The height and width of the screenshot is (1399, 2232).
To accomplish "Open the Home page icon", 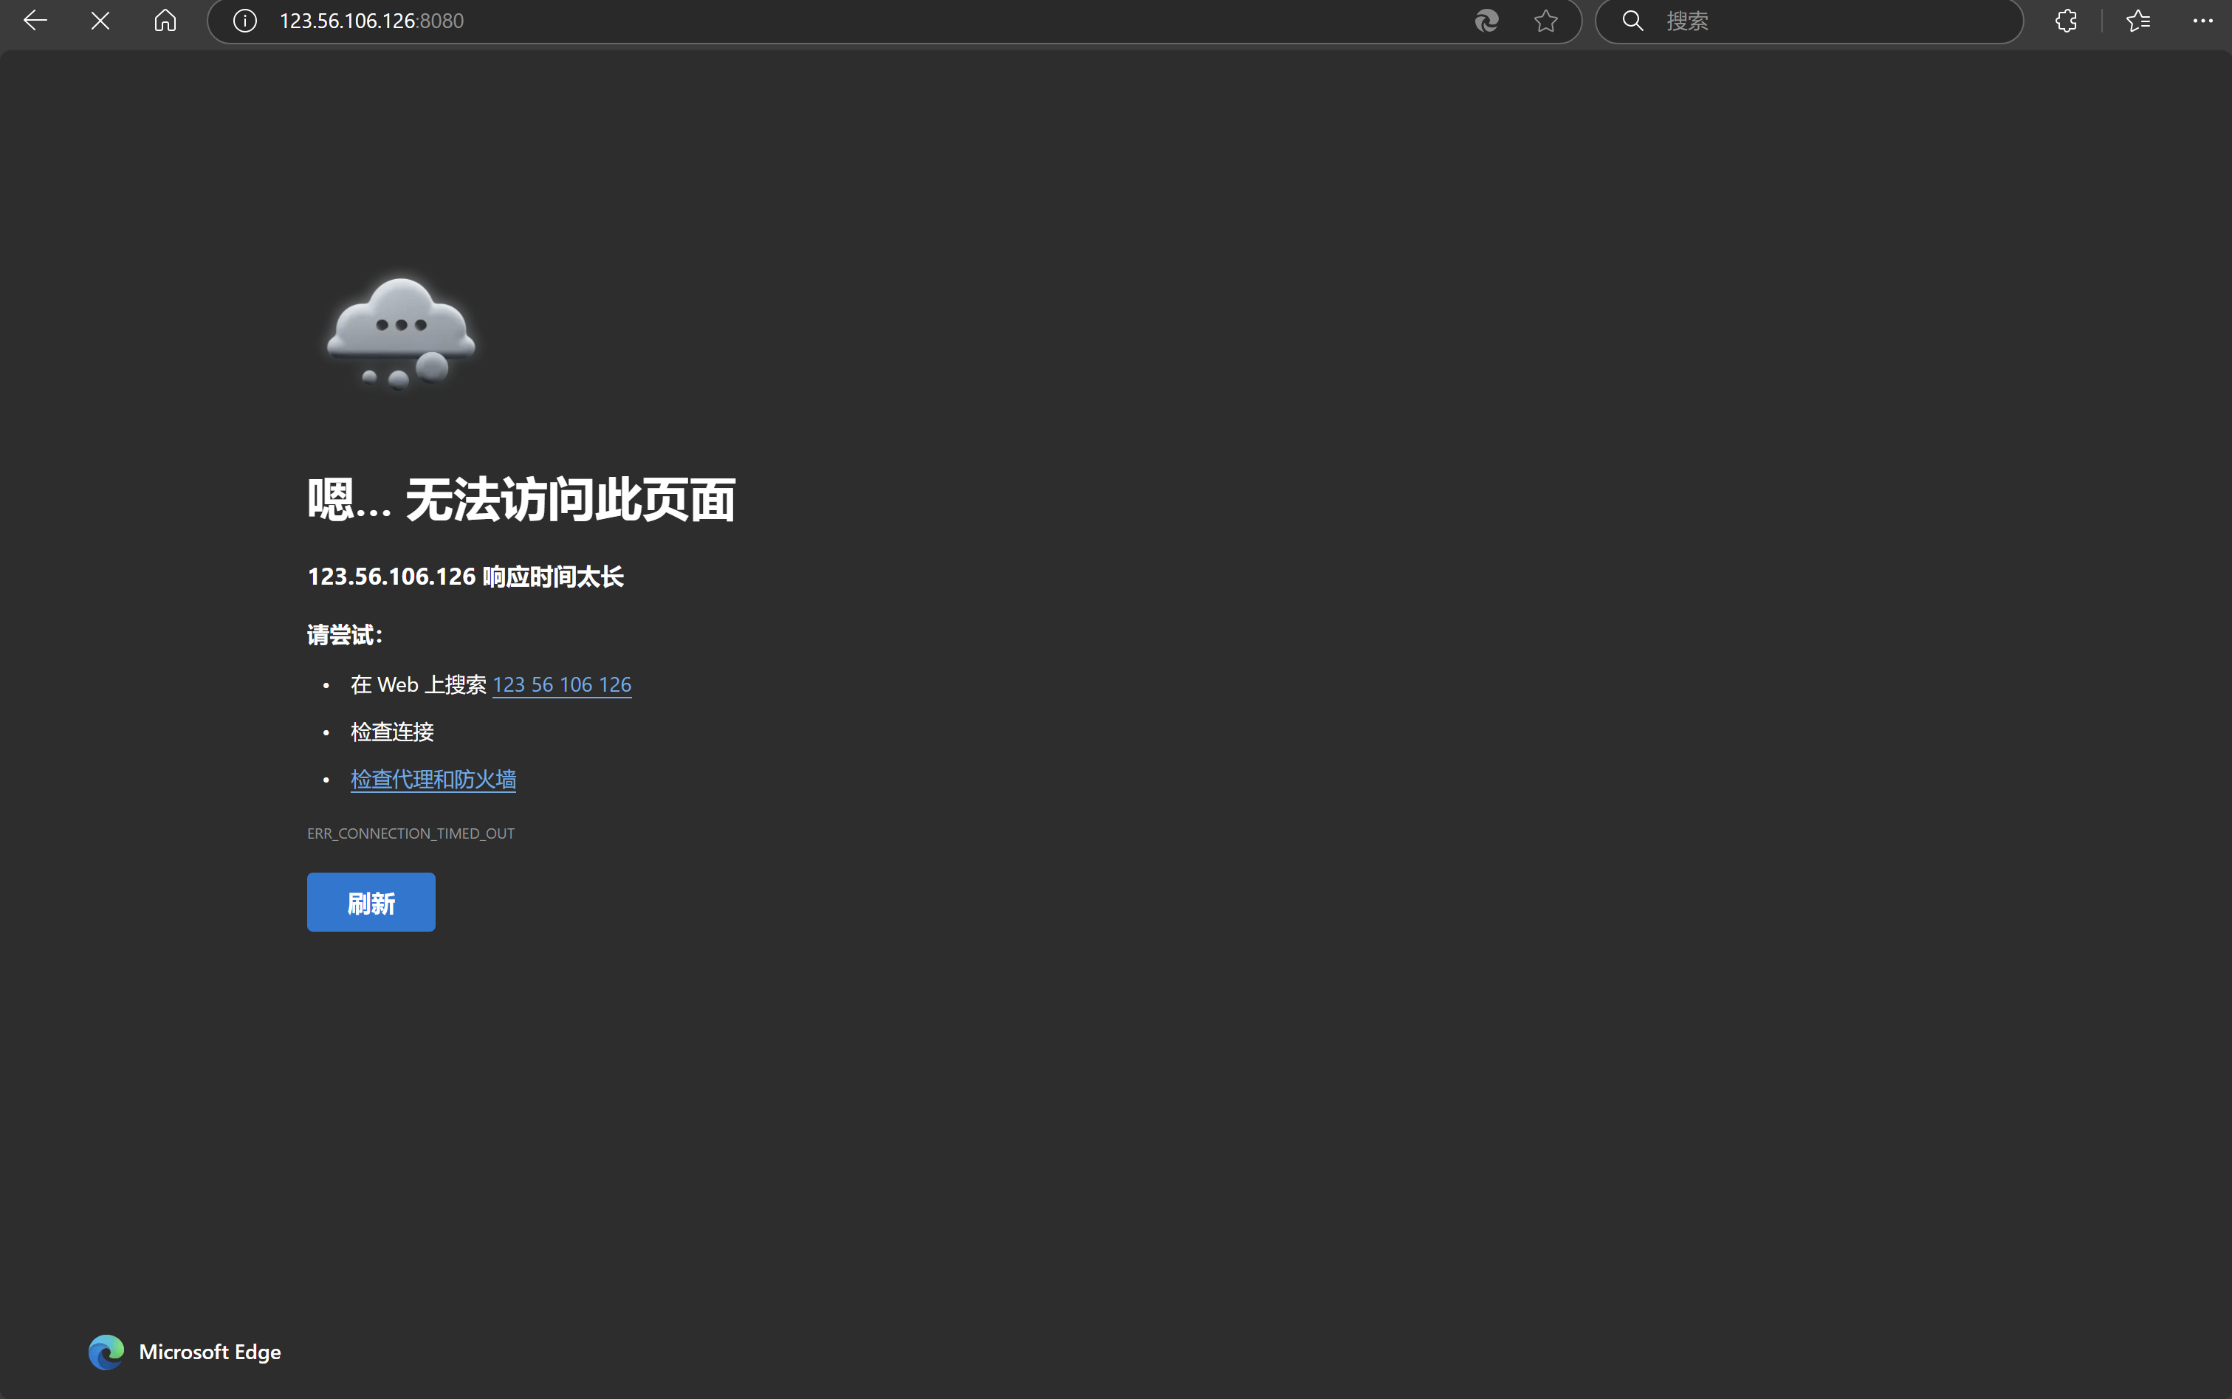I will coord(165,21).
